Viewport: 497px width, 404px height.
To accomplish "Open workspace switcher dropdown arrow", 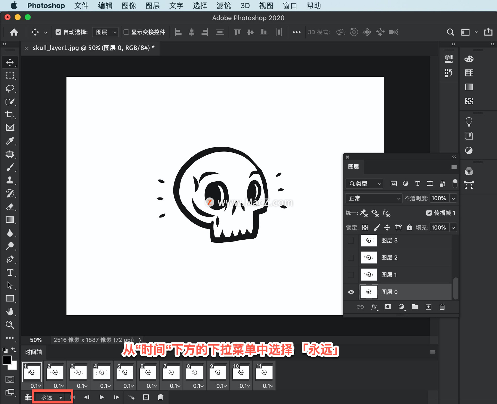I will coord(476,32).
